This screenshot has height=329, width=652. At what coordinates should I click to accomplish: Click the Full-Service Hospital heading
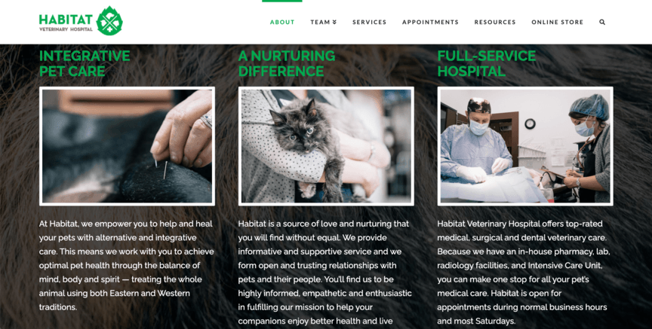(487, 63)
